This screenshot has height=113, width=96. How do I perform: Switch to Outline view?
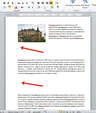tap(70, 112)
